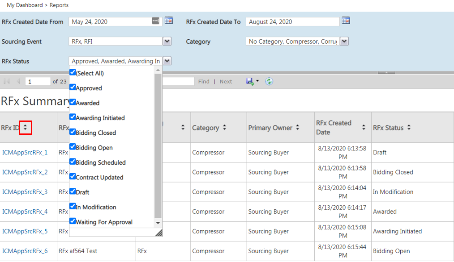454x262 pixels.
Task: Refresh the report using the green refresh icon
Action: [269, 81]
